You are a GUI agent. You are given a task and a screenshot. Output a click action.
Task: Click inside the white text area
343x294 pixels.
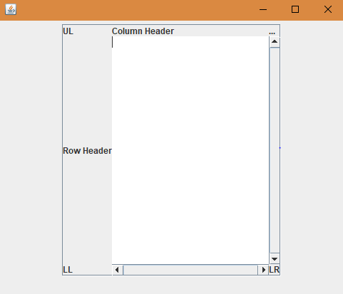[190, 150]
